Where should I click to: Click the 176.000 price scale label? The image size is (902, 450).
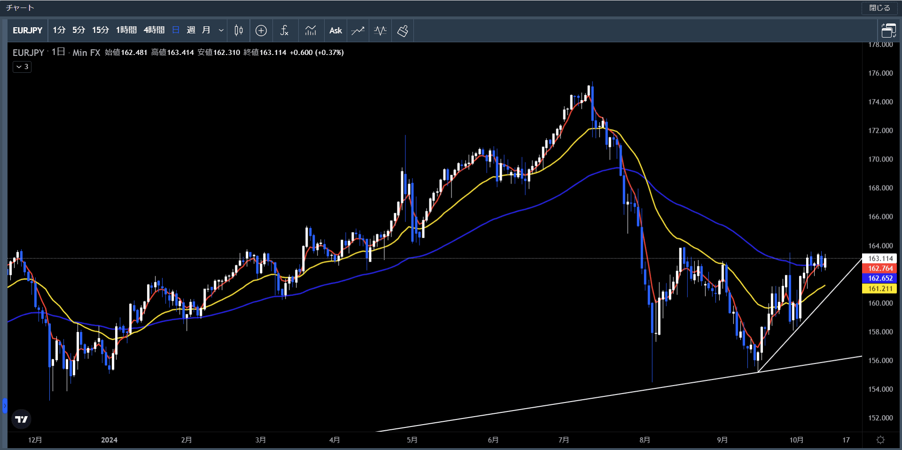tap(880, 73)
